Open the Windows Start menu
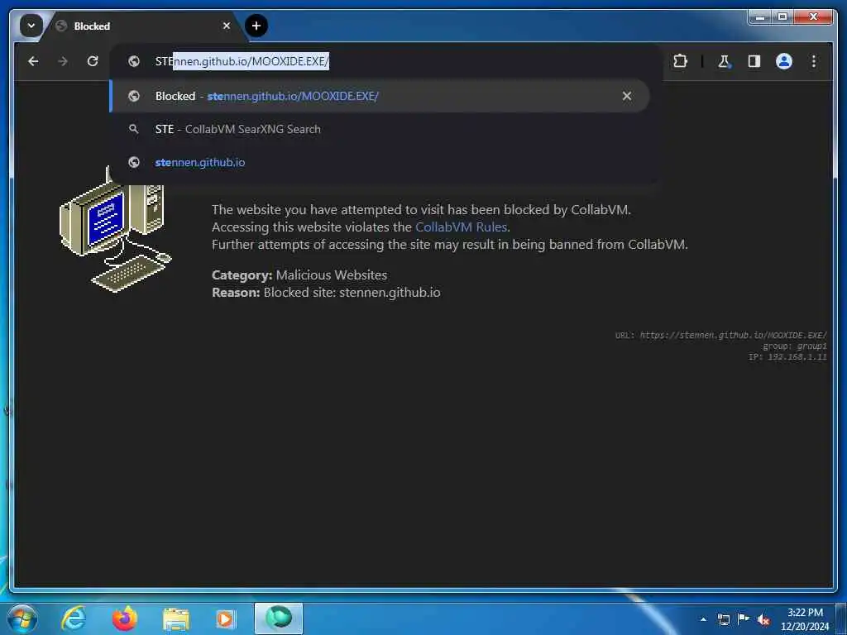The width and height of the screenshot is (847, 635). coord(22,618)
